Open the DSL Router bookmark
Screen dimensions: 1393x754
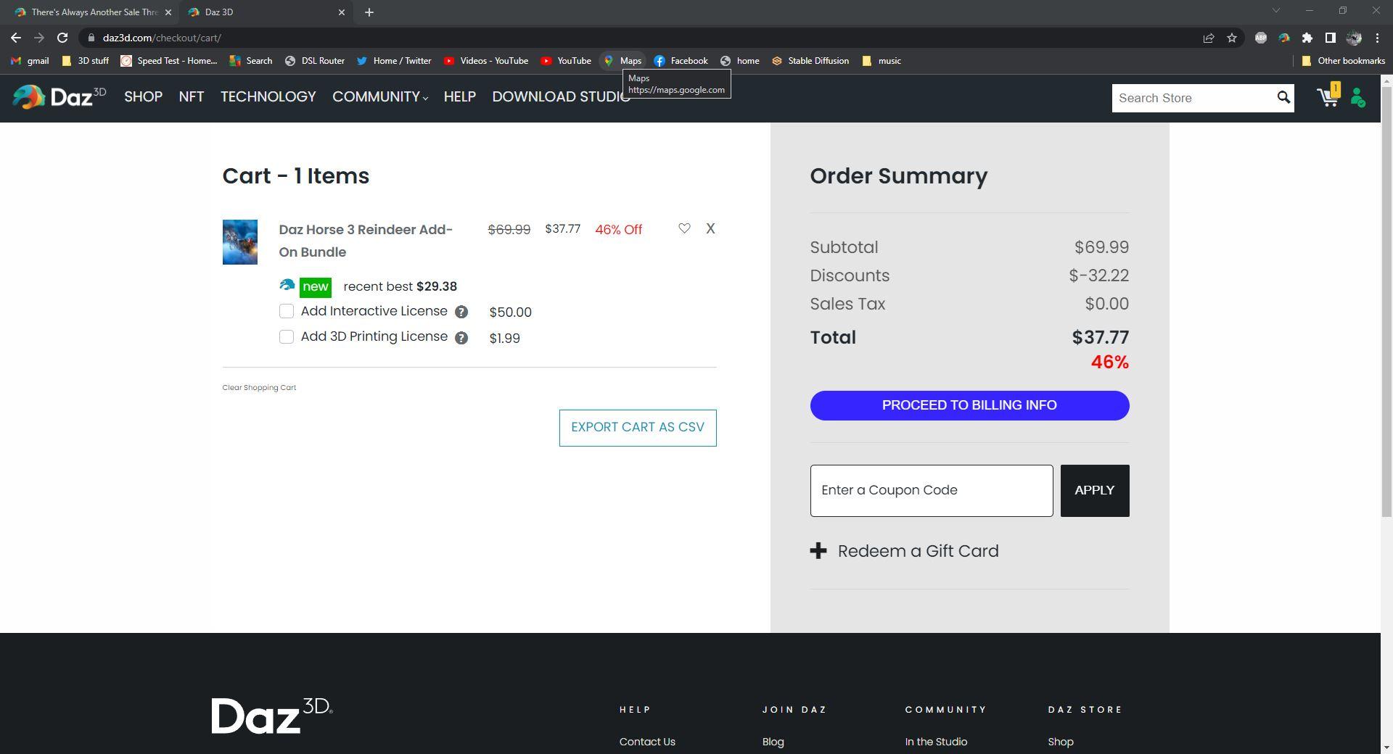(314, 61)
